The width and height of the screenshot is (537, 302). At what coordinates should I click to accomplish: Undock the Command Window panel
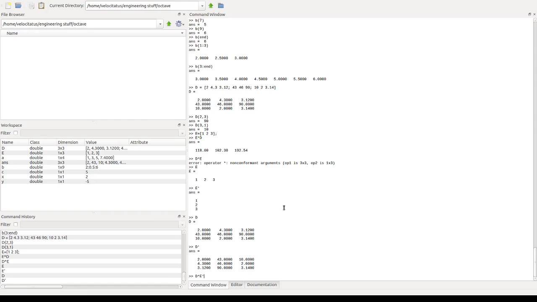tap(529, 14)
